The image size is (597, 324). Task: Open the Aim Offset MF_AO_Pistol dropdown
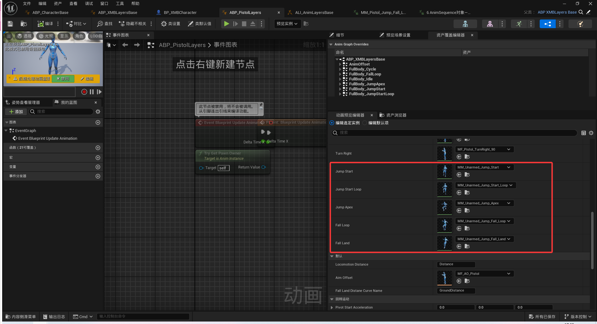(485, 274)
